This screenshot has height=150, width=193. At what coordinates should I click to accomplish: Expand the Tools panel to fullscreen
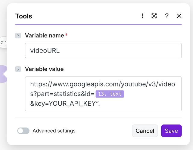click(154, 16)
